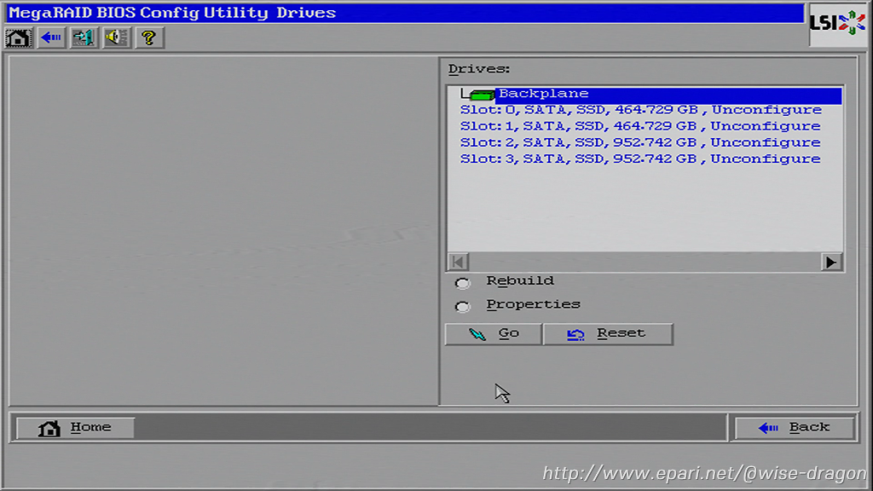Viewport: 873px width, 491px height.
Task: Select the Properties radio button
Action: (x=462, y=306)
